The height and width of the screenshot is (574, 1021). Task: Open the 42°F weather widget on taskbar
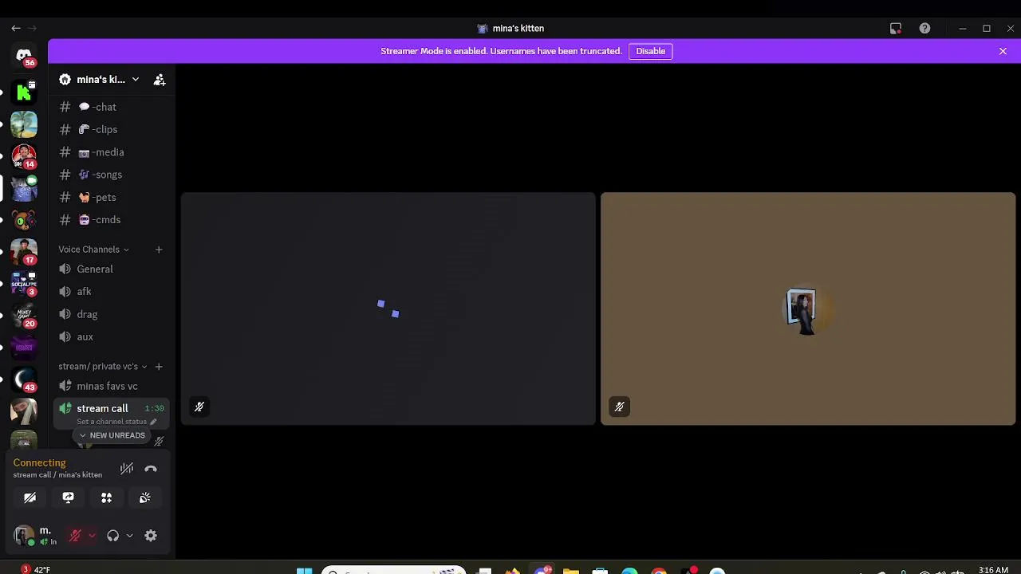point(35,569)
